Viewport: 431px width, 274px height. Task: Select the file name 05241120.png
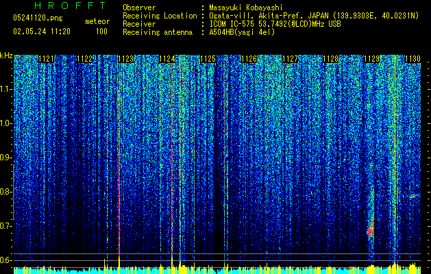[x=38, y=18]
